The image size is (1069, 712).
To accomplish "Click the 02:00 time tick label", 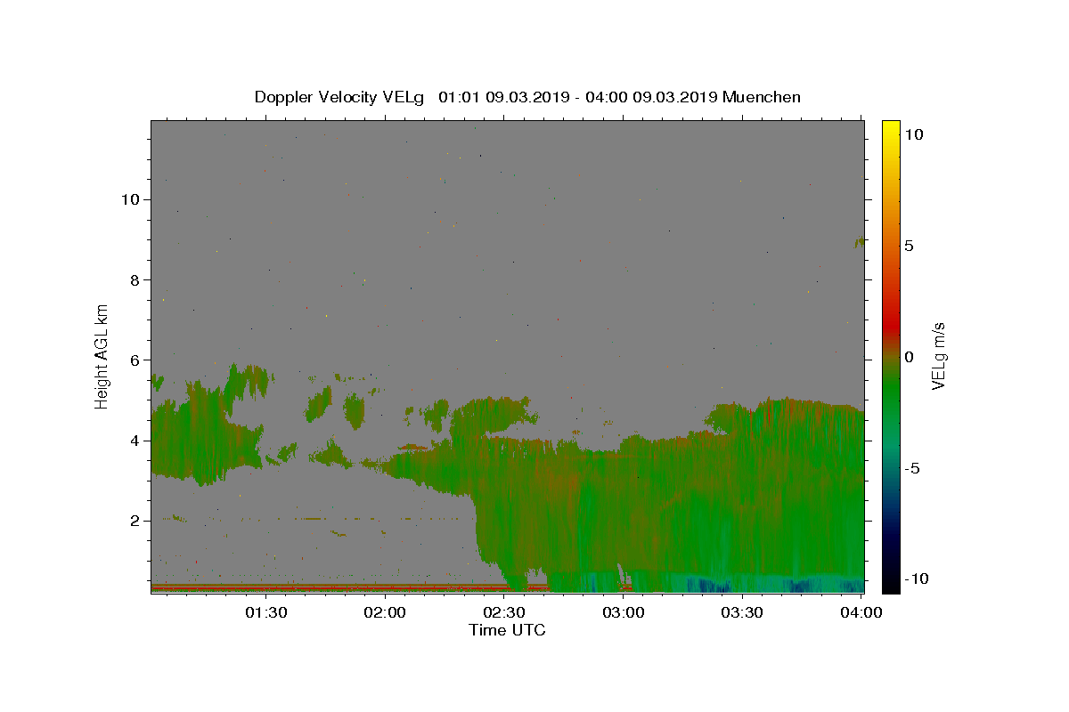I will pos(385,612).
